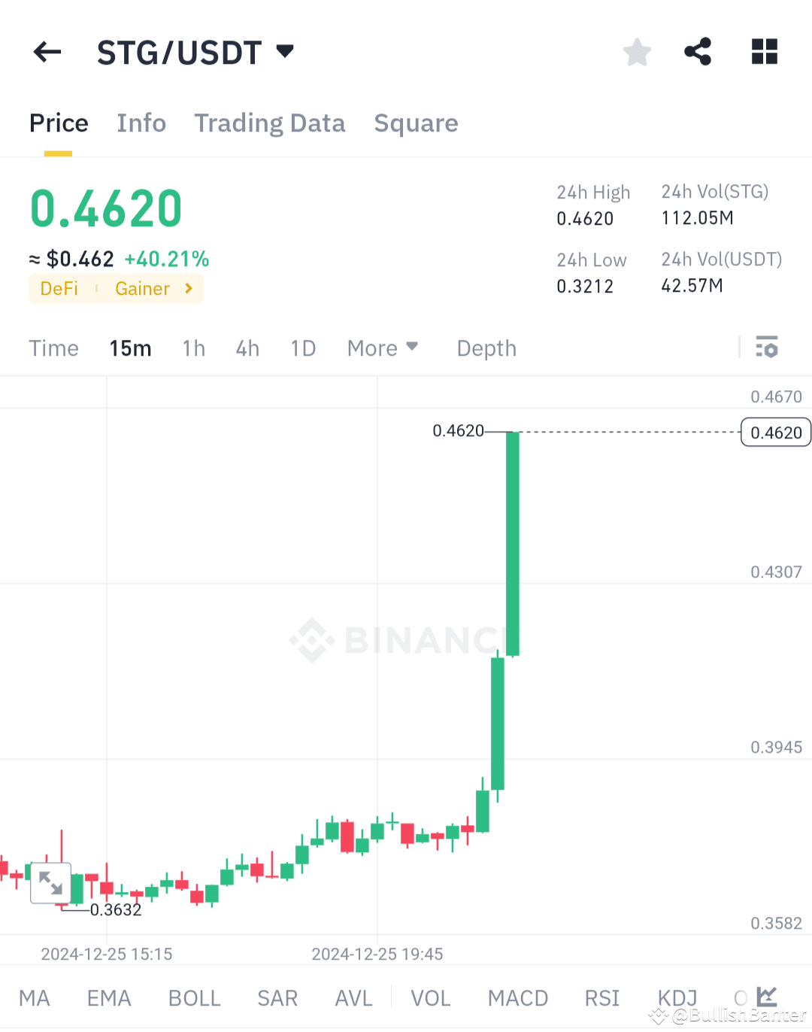This screenshot has width=812, height=1032.
Task: Open the Square tab
Action: (x=416, y=123)
